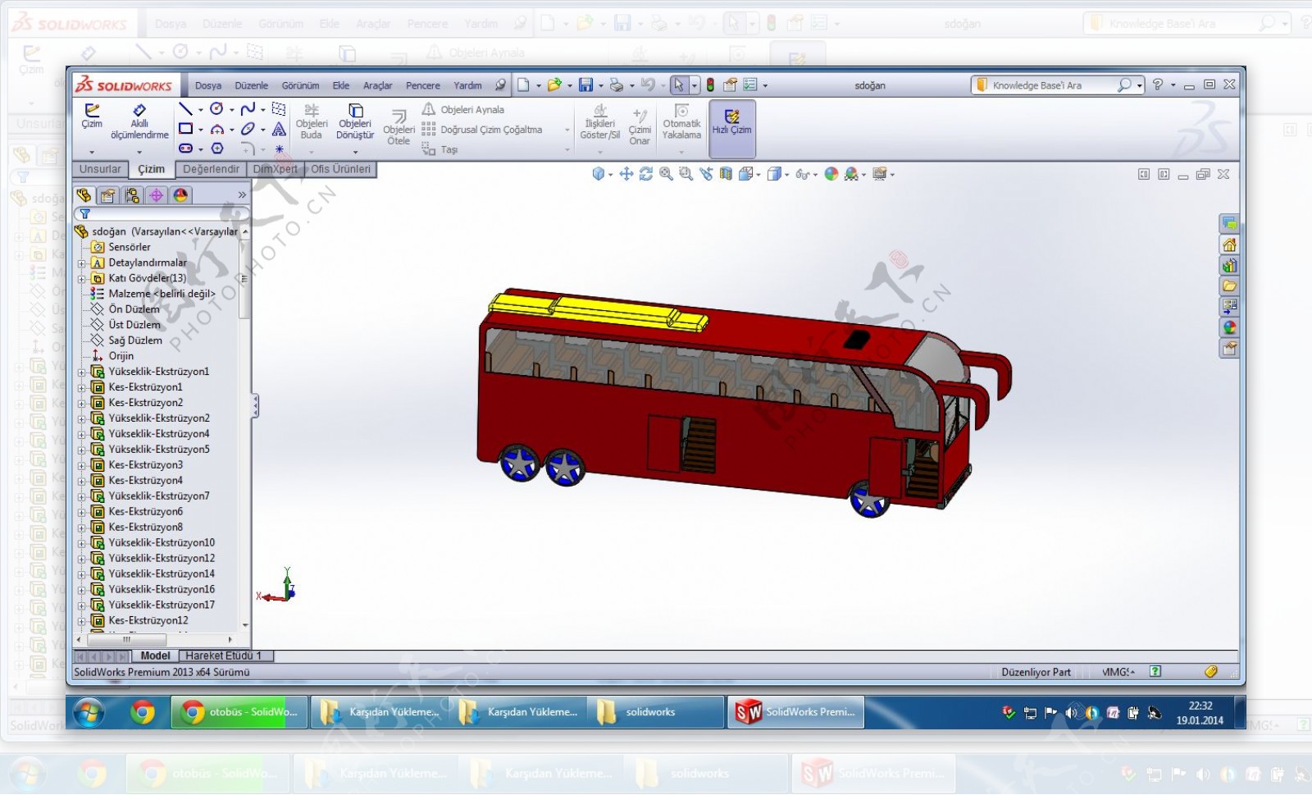Click the Section View icon
1312x795 pixels.
726,174
